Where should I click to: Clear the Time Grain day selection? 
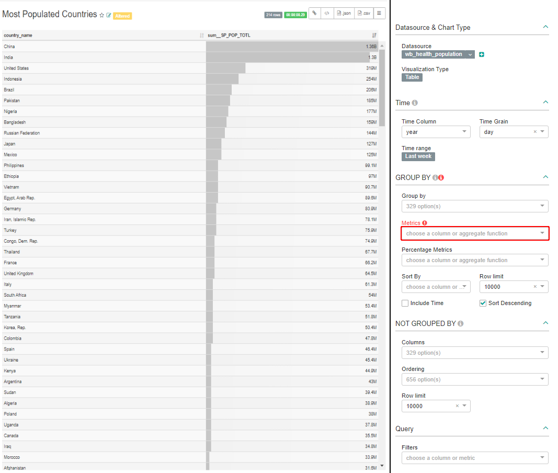(535, 132)
